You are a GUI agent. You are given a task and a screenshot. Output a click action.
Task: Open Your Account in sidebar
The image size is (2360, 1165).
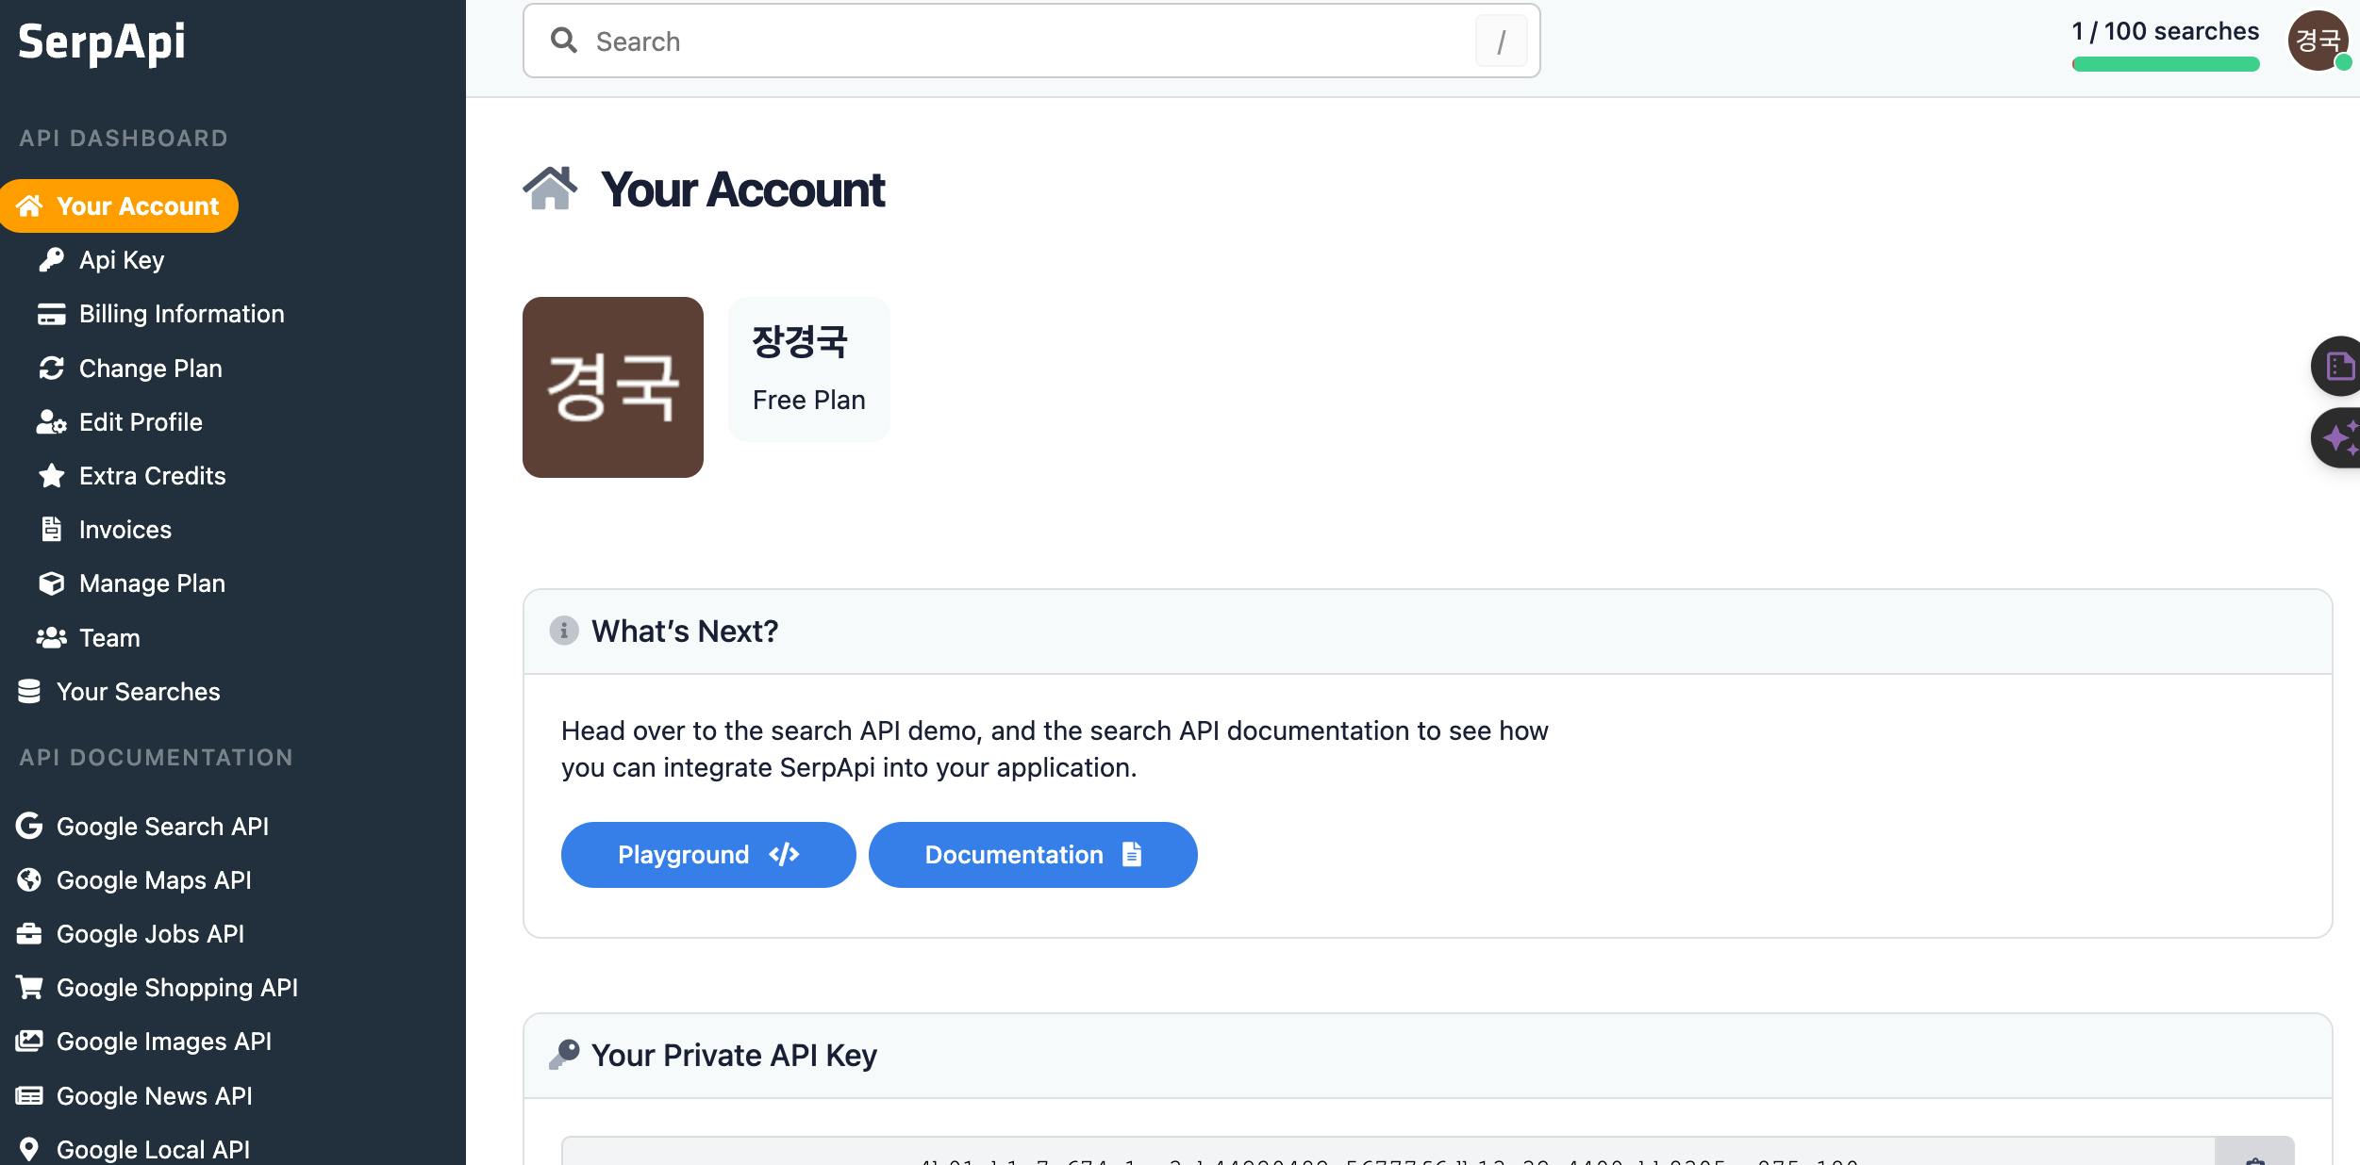tap(119, 205)
